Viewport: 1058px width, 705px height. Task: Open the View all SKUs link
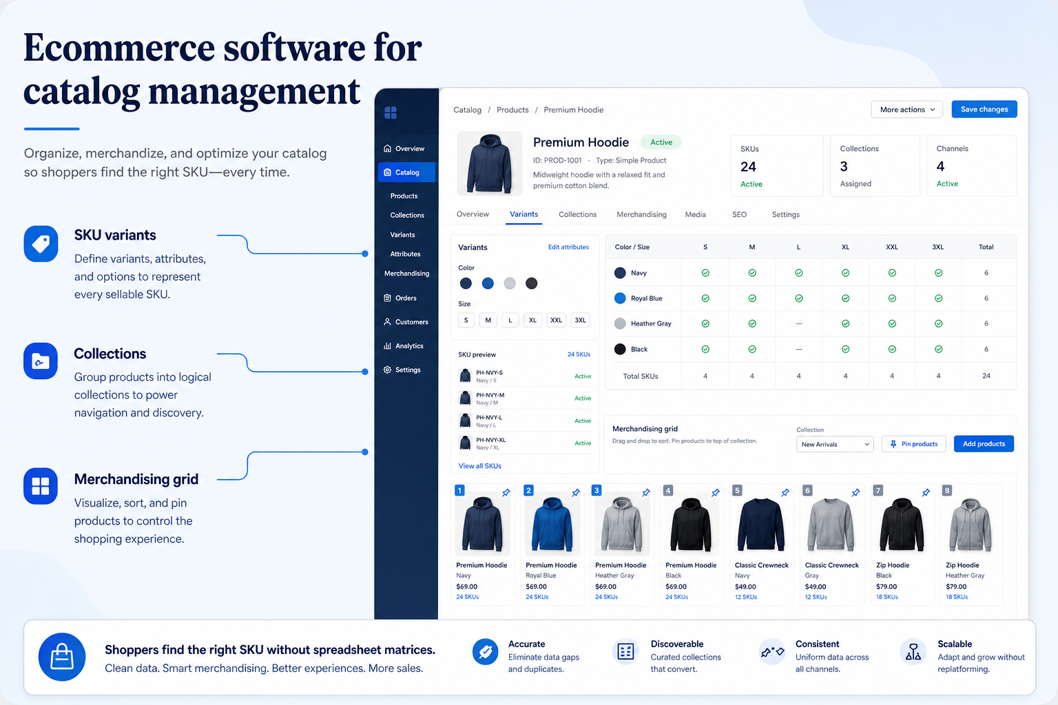(480, 466)
